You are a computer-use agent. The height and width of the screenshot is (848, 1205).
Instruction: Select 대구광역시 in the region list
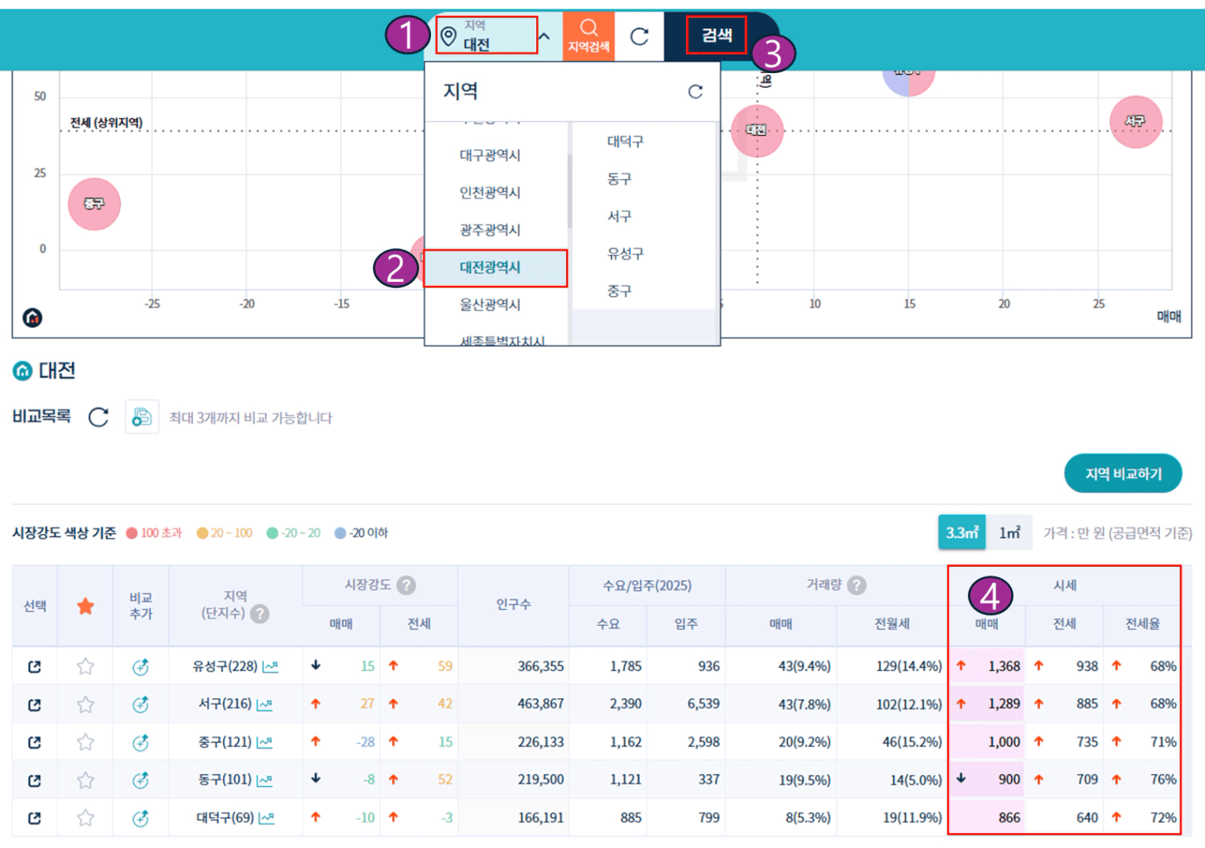(490, 155)
